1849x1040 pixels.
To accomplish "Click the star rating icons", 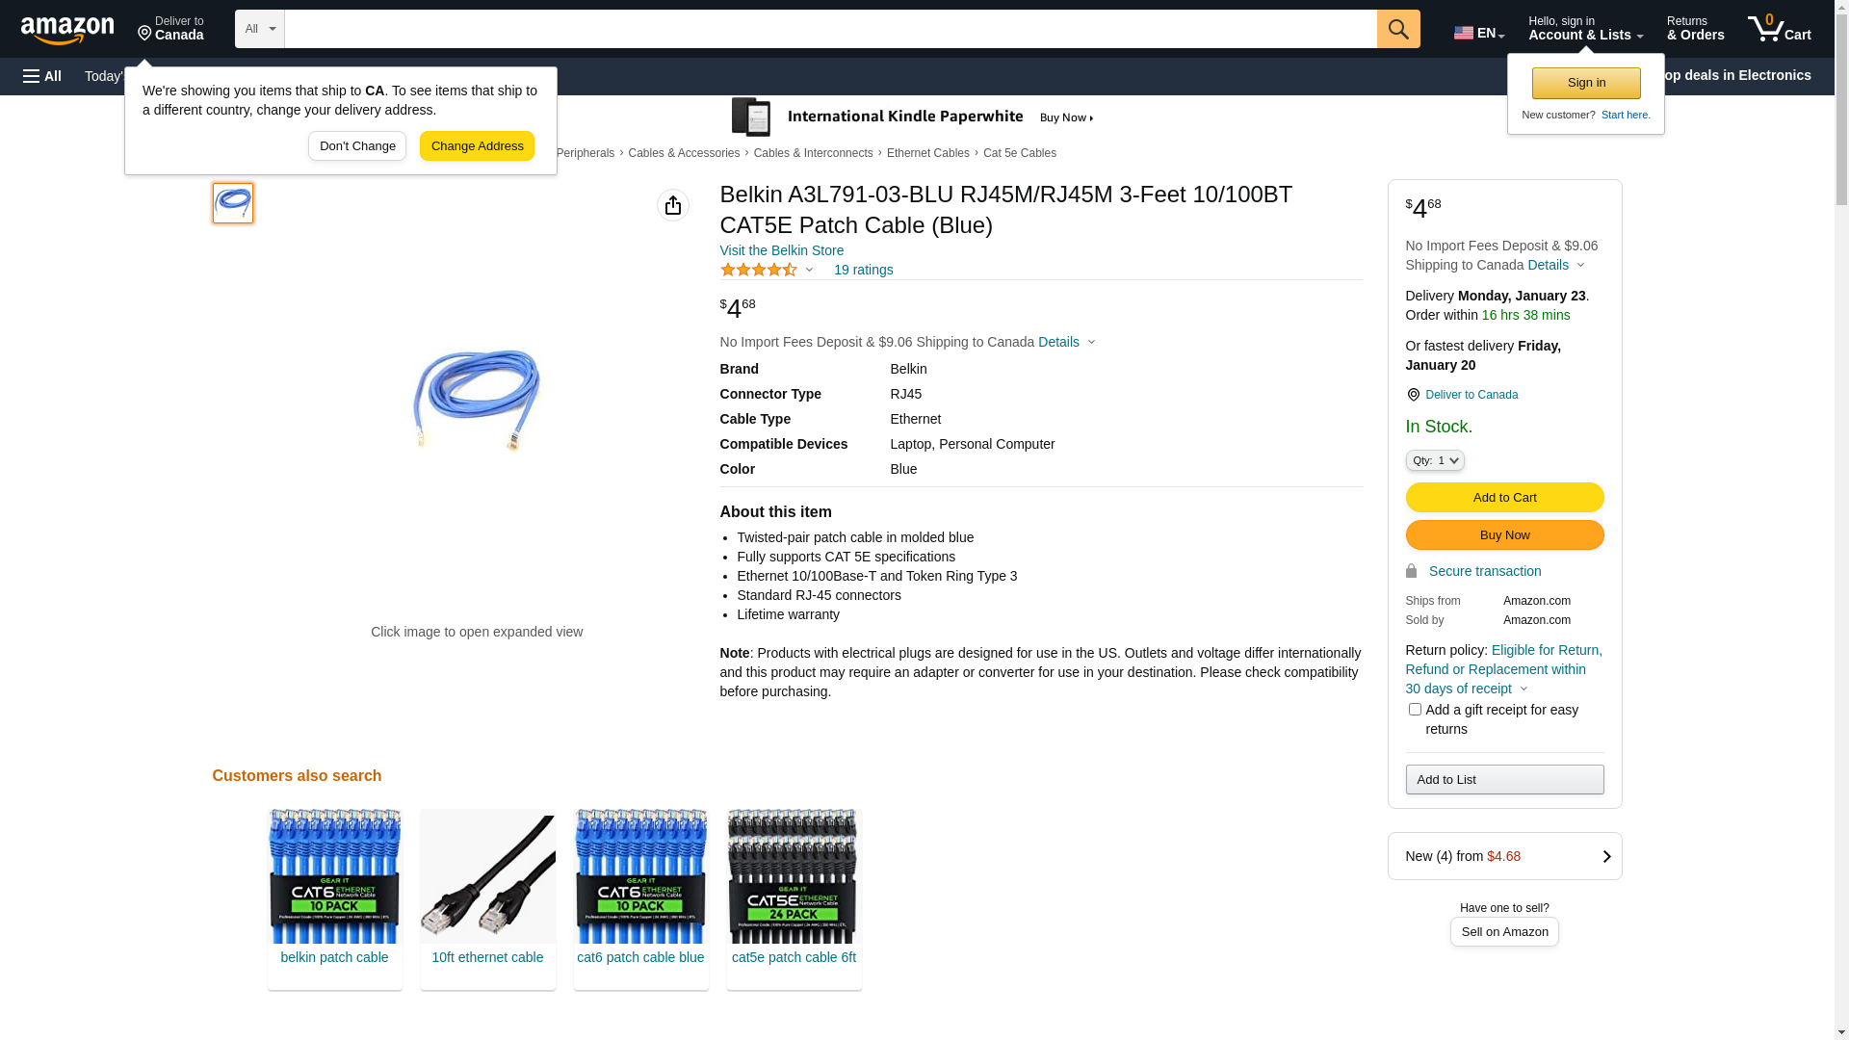I will click(x=759, y=271).
